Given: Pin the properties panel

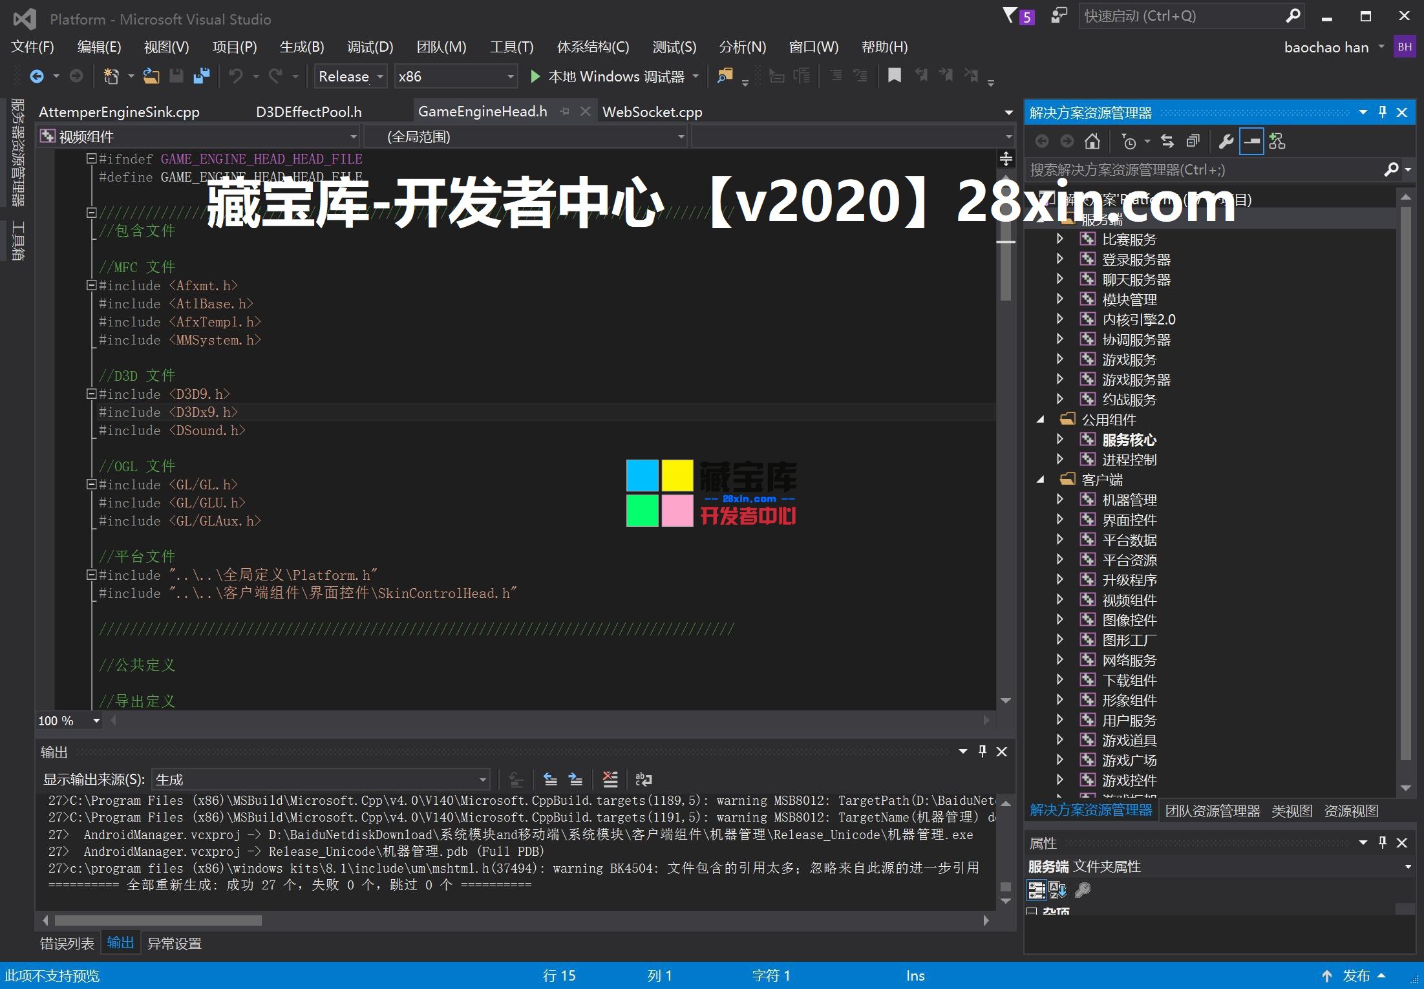Looking at the screenshot, I should (1383, 842).
